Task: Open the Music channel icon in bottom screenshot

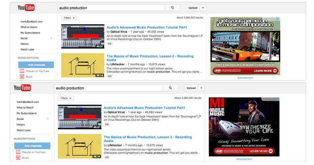Action: 18,158
